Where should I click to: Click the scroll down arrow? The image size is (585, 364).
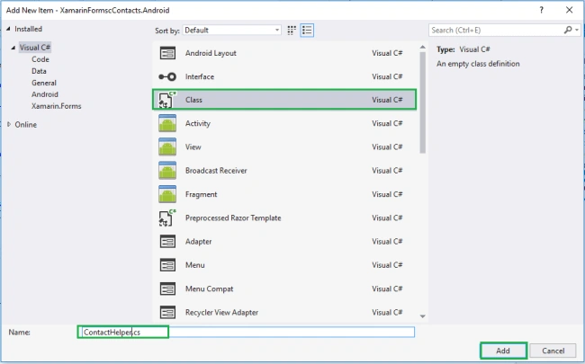tap(422, 316)
